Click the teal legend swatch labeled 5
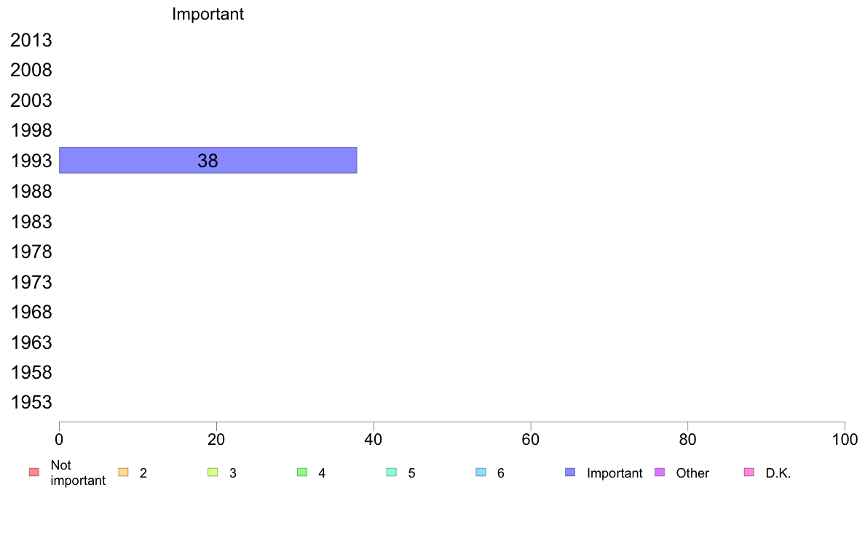Screen dimensions: 865x535 [x=392, y=472]
